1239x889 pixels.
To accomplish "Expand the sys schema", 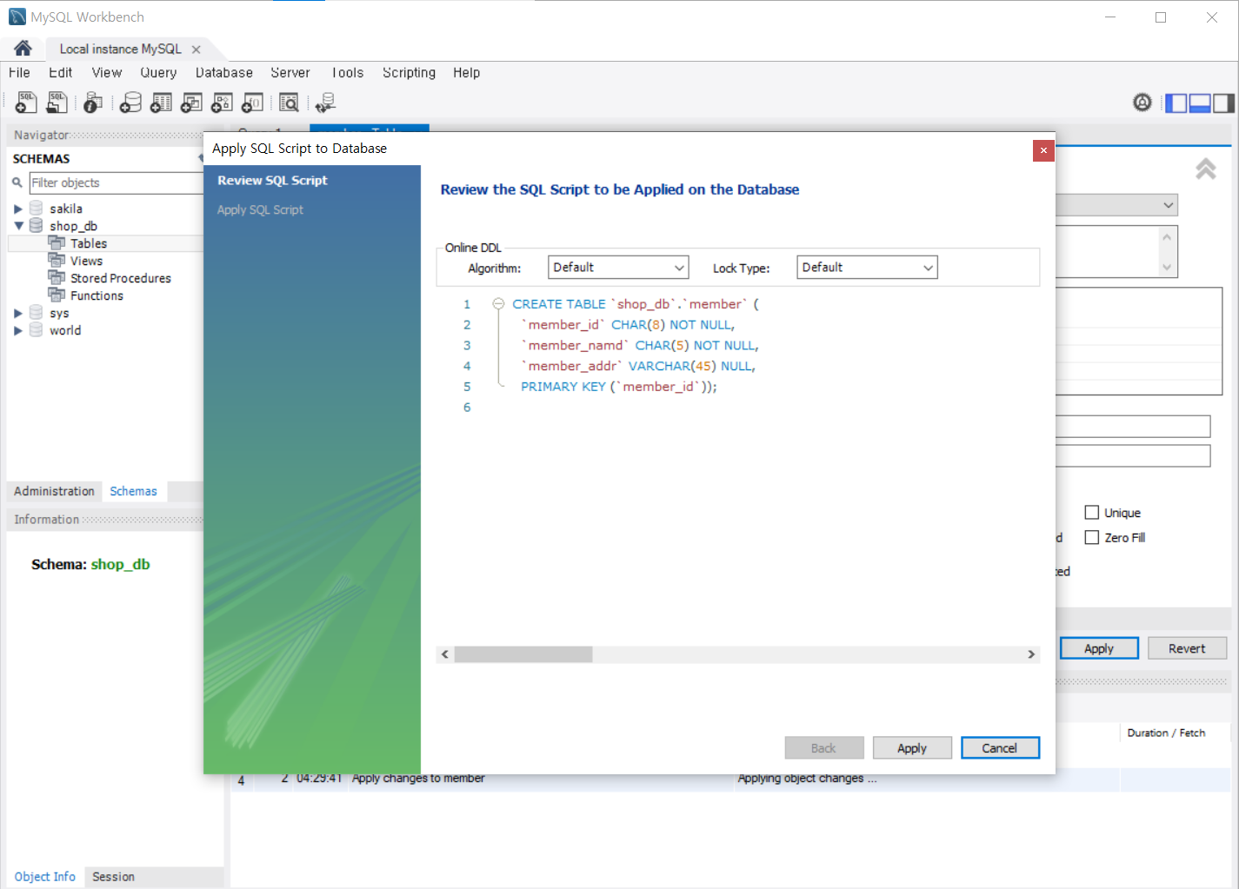I will (x=17, y=313).
